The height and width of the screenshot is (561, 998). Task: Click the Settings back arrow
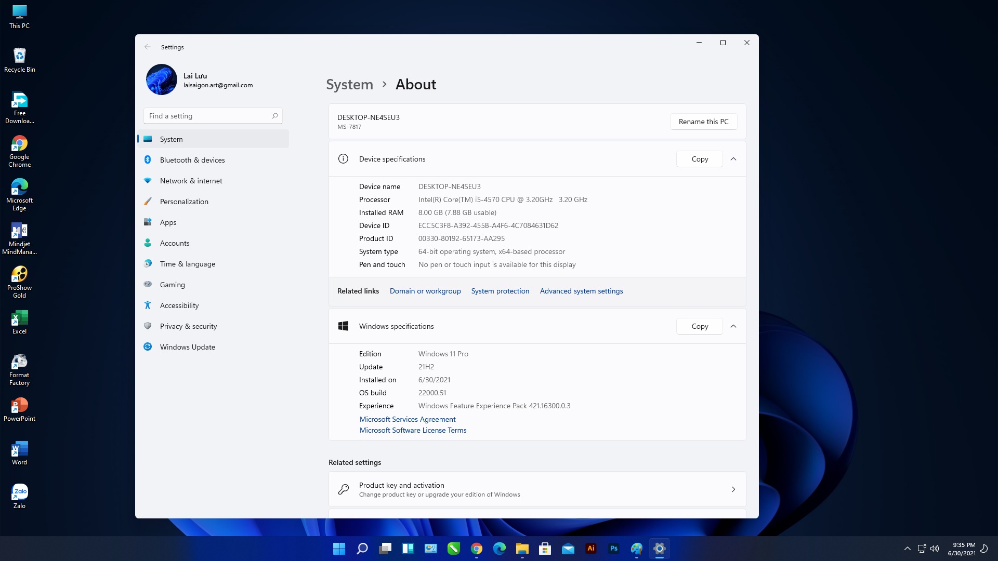(148, 47)
